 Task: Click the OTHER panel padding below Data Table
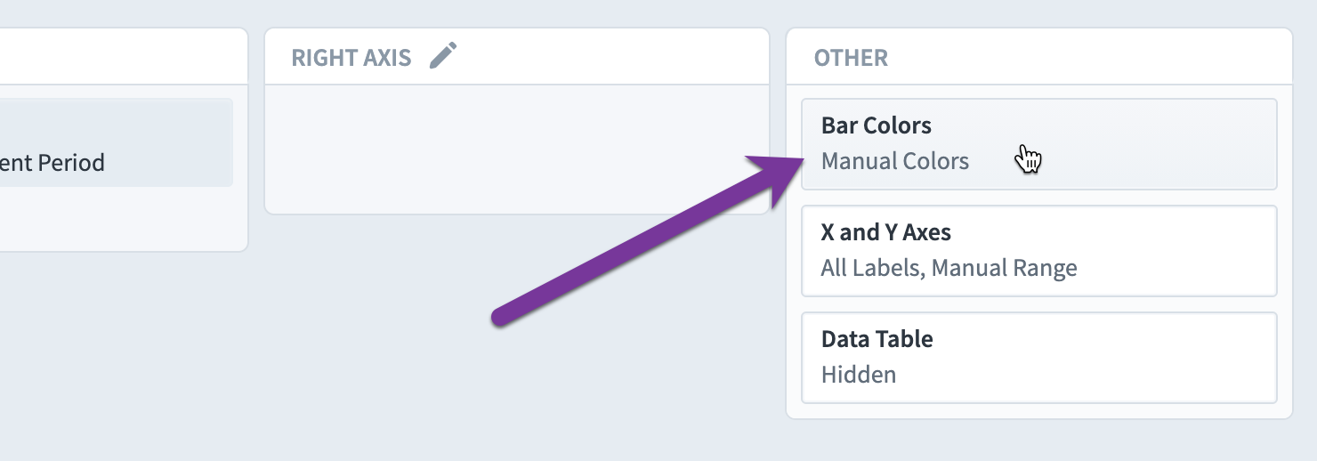(x=1039, y=410)
